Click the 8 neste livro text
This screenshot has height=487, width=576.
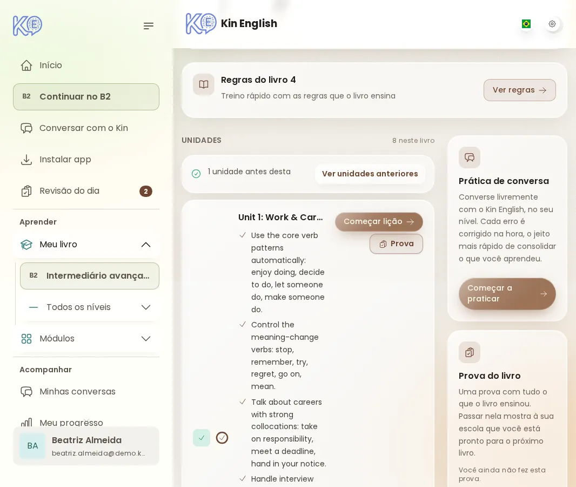click(413, 141)
